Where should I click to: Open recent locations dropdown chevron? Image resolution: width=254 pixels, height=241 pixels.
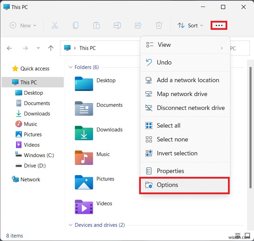(38, 48)
